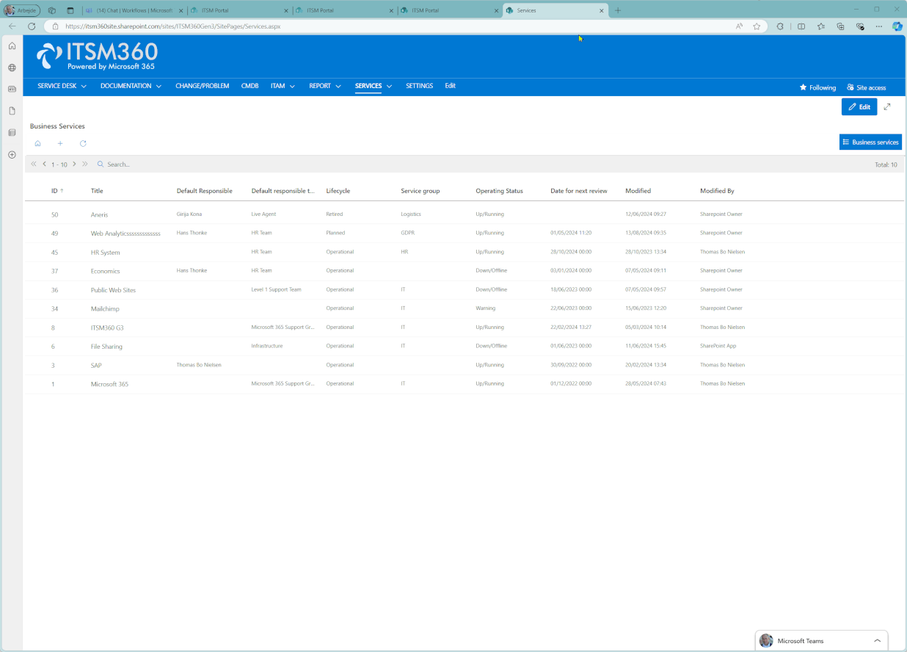Image resolution: width=907 pixels, height=652 pixels.
Task: Click the Following star icon
Action: [x=803, y=87]
